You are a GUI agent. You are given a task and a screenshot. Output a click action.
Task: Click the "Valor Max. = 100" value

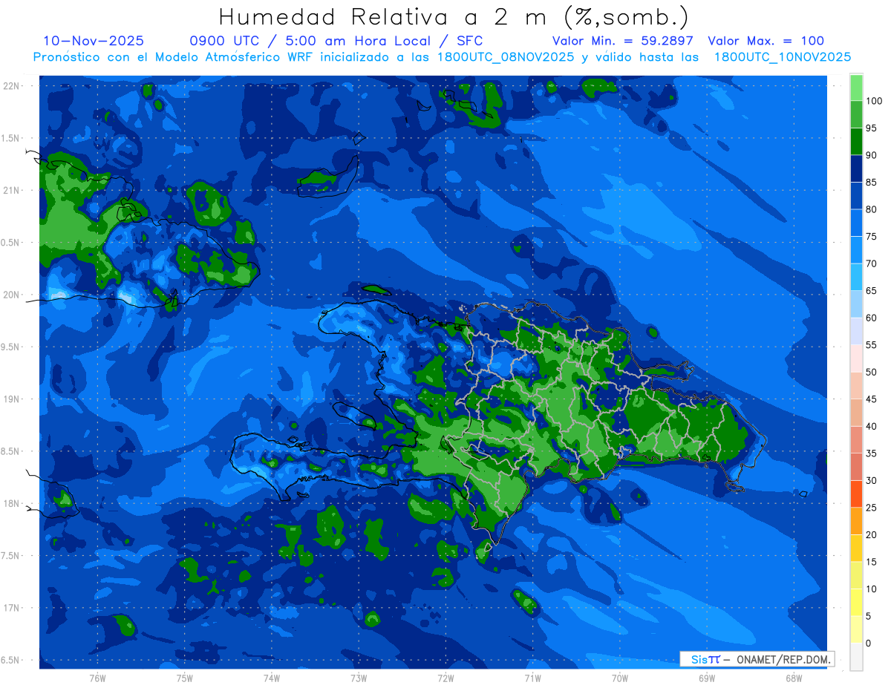(766, 41)
